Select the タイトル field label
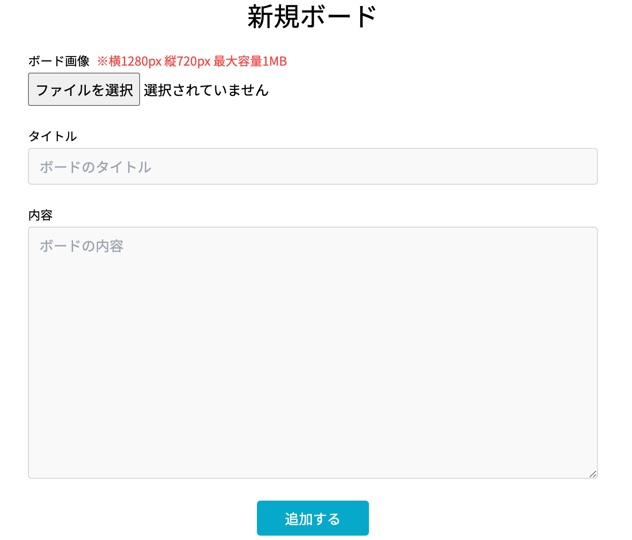The width and height of the screenshot is (632, 540). click(x=52, y=136)
